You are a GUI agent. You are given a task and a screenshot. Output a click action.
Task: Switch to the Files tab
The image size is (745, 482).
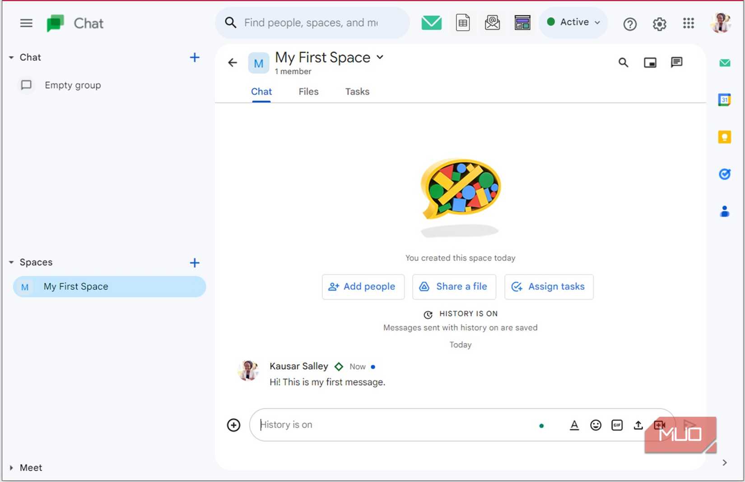(x=308, y=92)
